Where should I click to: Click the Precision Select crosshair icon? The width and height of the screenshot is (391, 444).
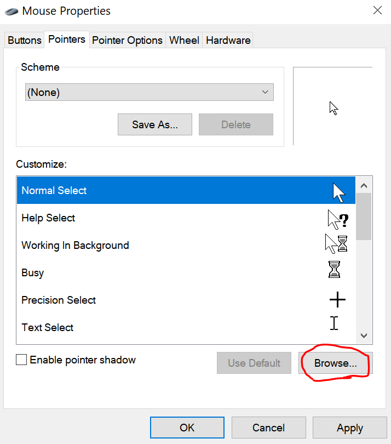point(337,300)
